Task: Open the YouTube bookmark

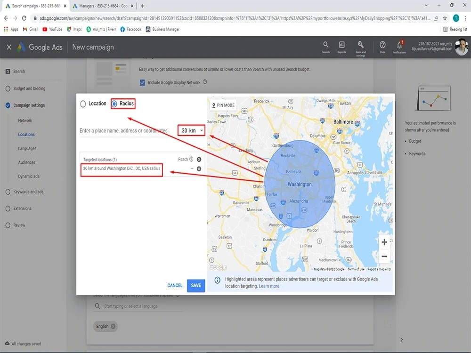Action: click(53, 29)
